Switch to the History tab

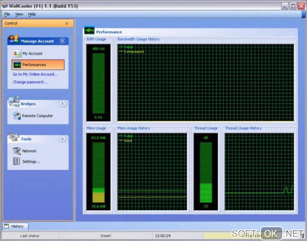point(15,226)
